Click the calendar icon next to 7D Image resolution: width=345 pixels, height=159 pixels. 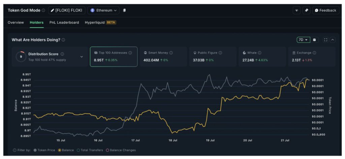coord(314,40)
